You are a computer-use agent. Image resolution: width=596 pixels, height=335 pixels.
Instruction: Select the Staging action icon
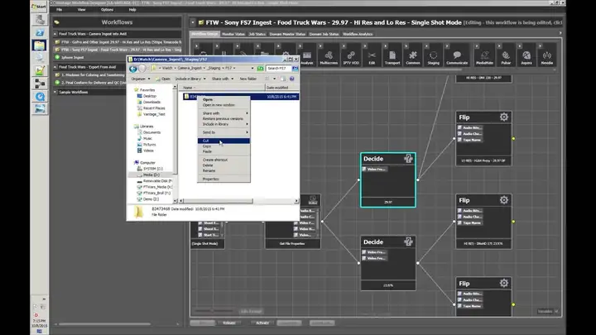click(x=433, y=57)
